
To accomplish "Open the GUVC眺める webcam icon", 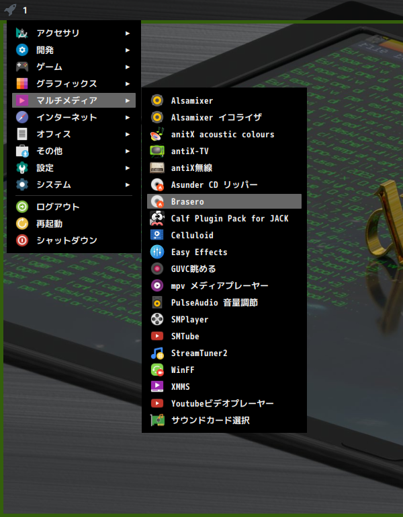I will (157, 269).
